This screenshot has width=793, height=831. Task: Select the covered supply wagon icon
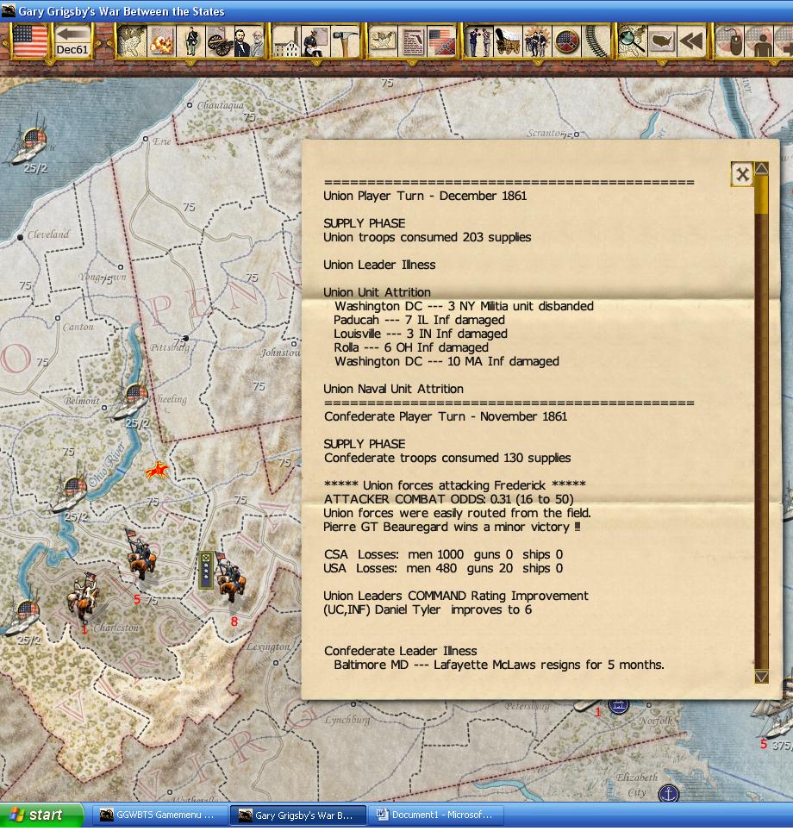(x=508, y=41)
